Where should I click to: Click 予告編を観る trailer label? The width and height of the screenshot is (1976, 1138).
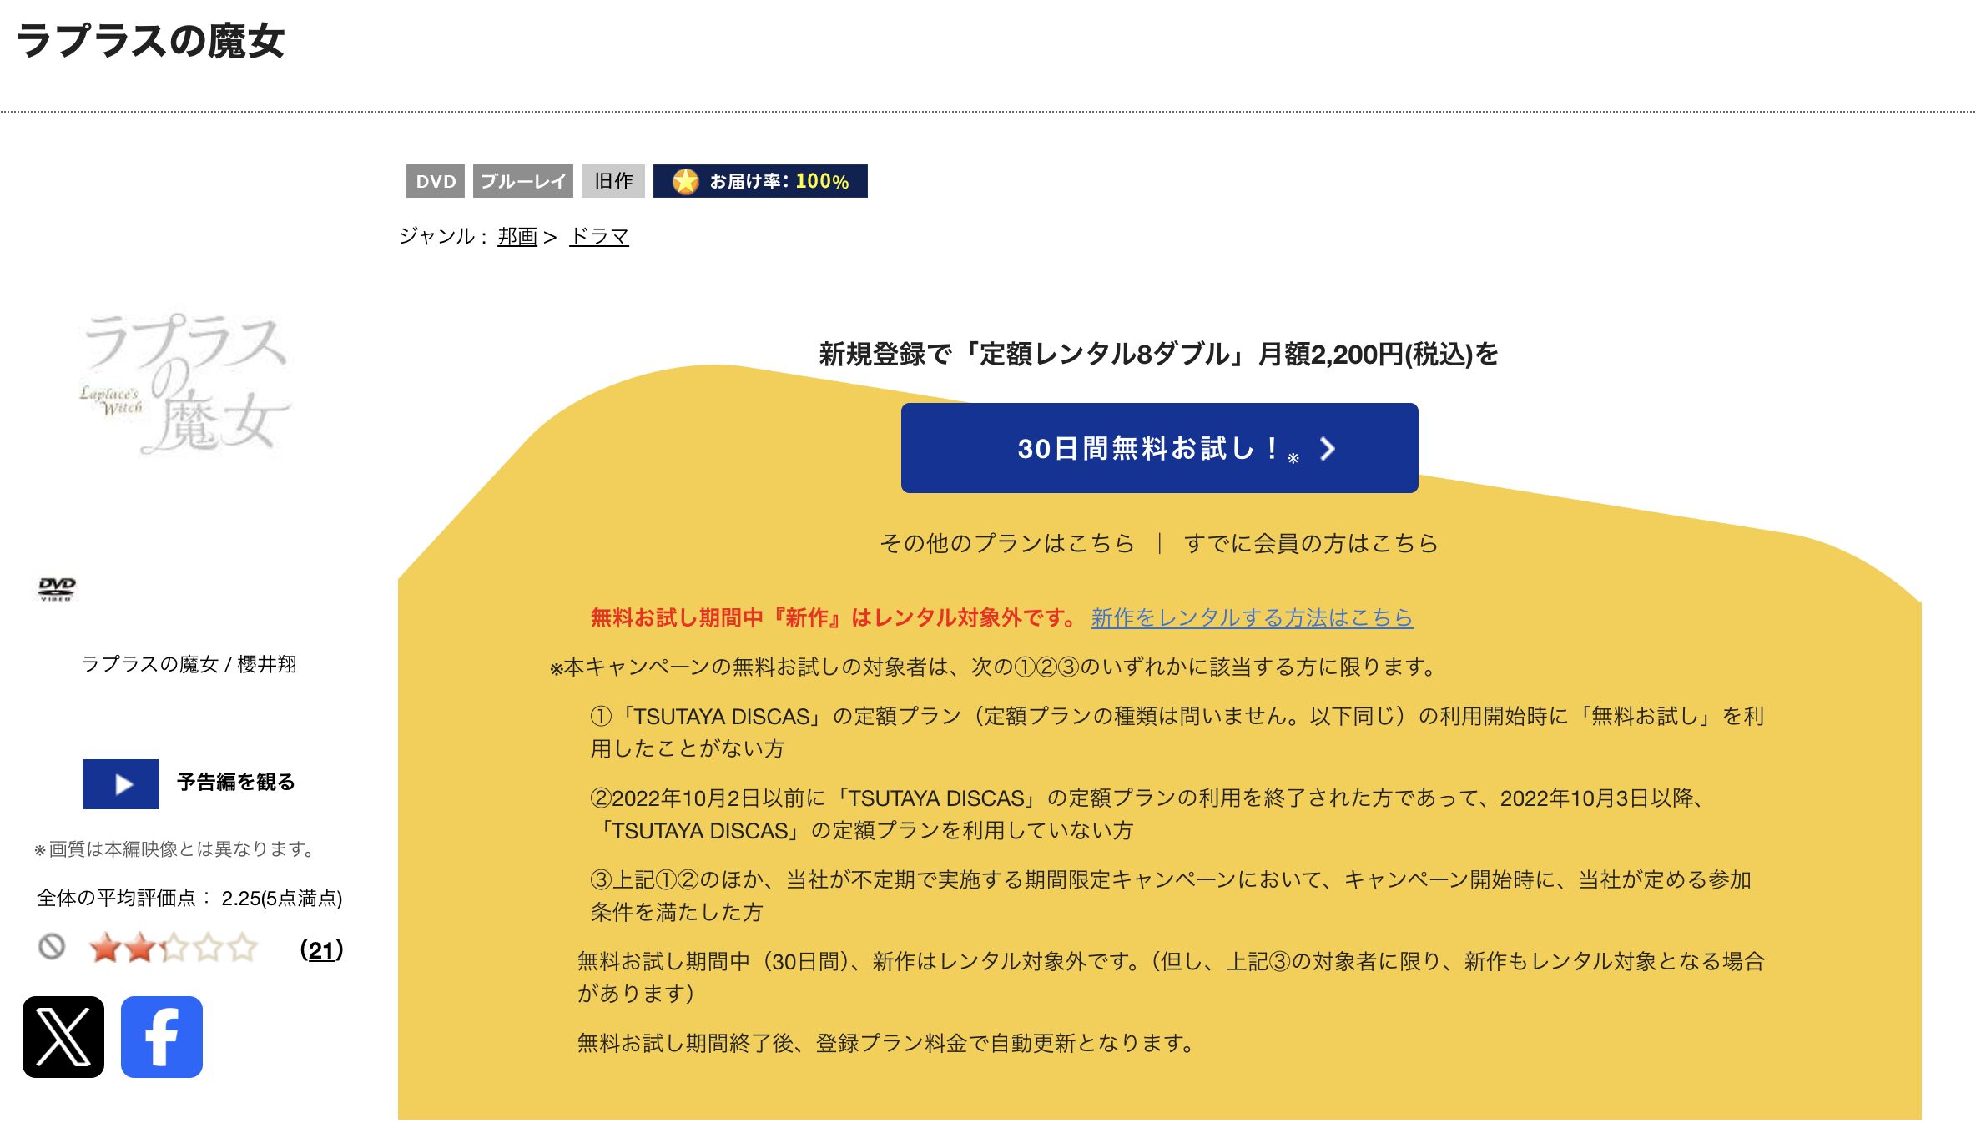click(236, 782)
